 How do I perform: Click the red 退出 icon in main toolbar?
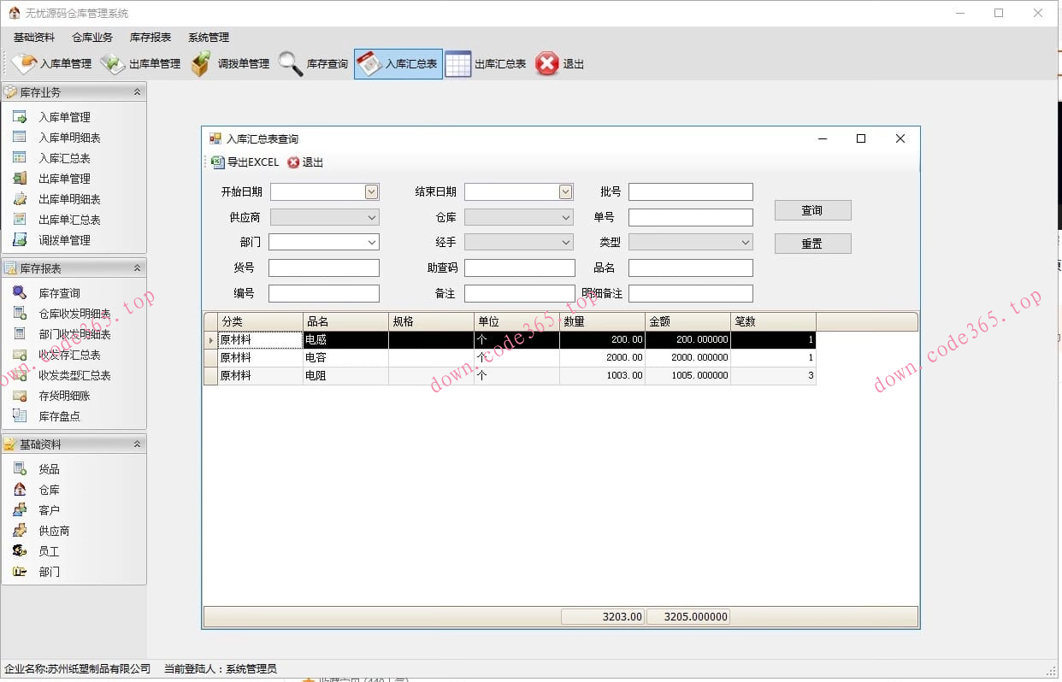[546, 64]
